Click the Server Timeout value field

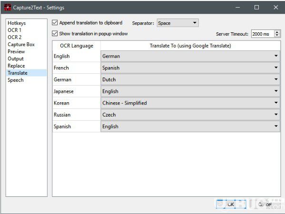pos(263,34)
